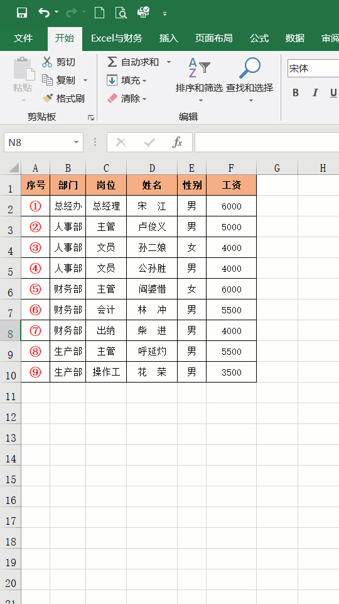This screenshot has height=604, width=339.
Task: Open the Excel与财务 ribbon tab
Action: 117,38
